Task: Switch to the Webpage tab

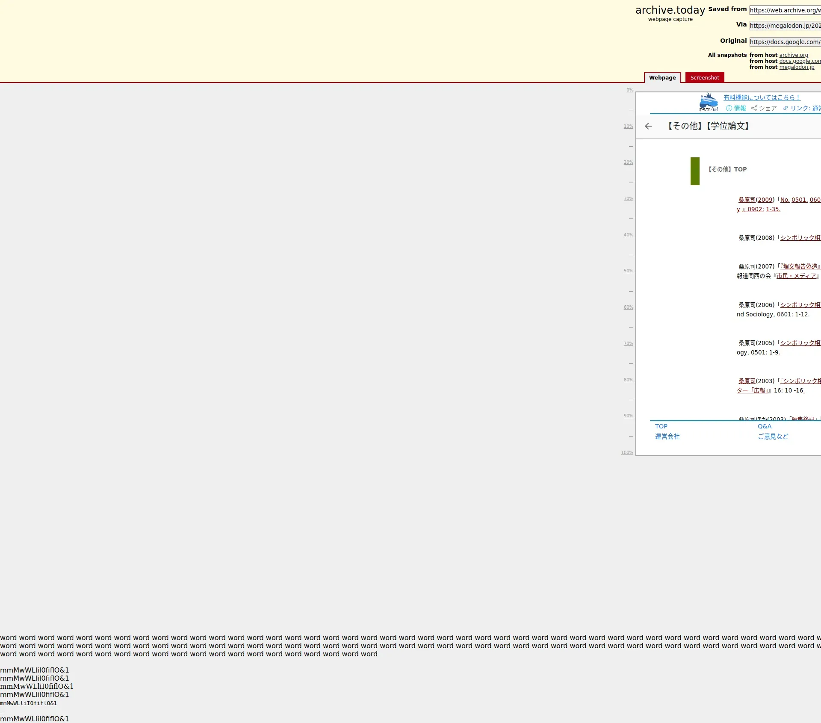Action: click(662, 78)
